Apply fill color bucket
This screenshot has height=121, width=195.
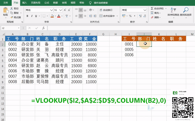click(52, 16)
